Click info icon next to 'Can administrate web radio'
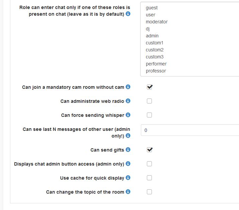The image size is (239, 210). click(x=128, y=101)
